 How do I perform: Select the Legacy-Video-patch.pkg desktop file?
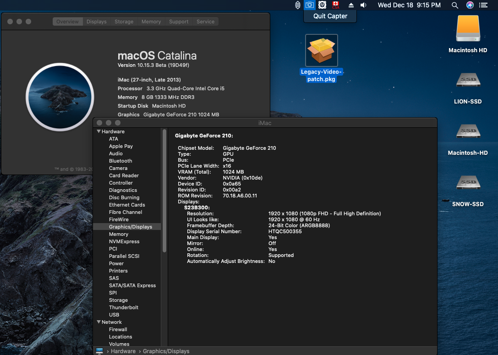[x=322, y=59]
